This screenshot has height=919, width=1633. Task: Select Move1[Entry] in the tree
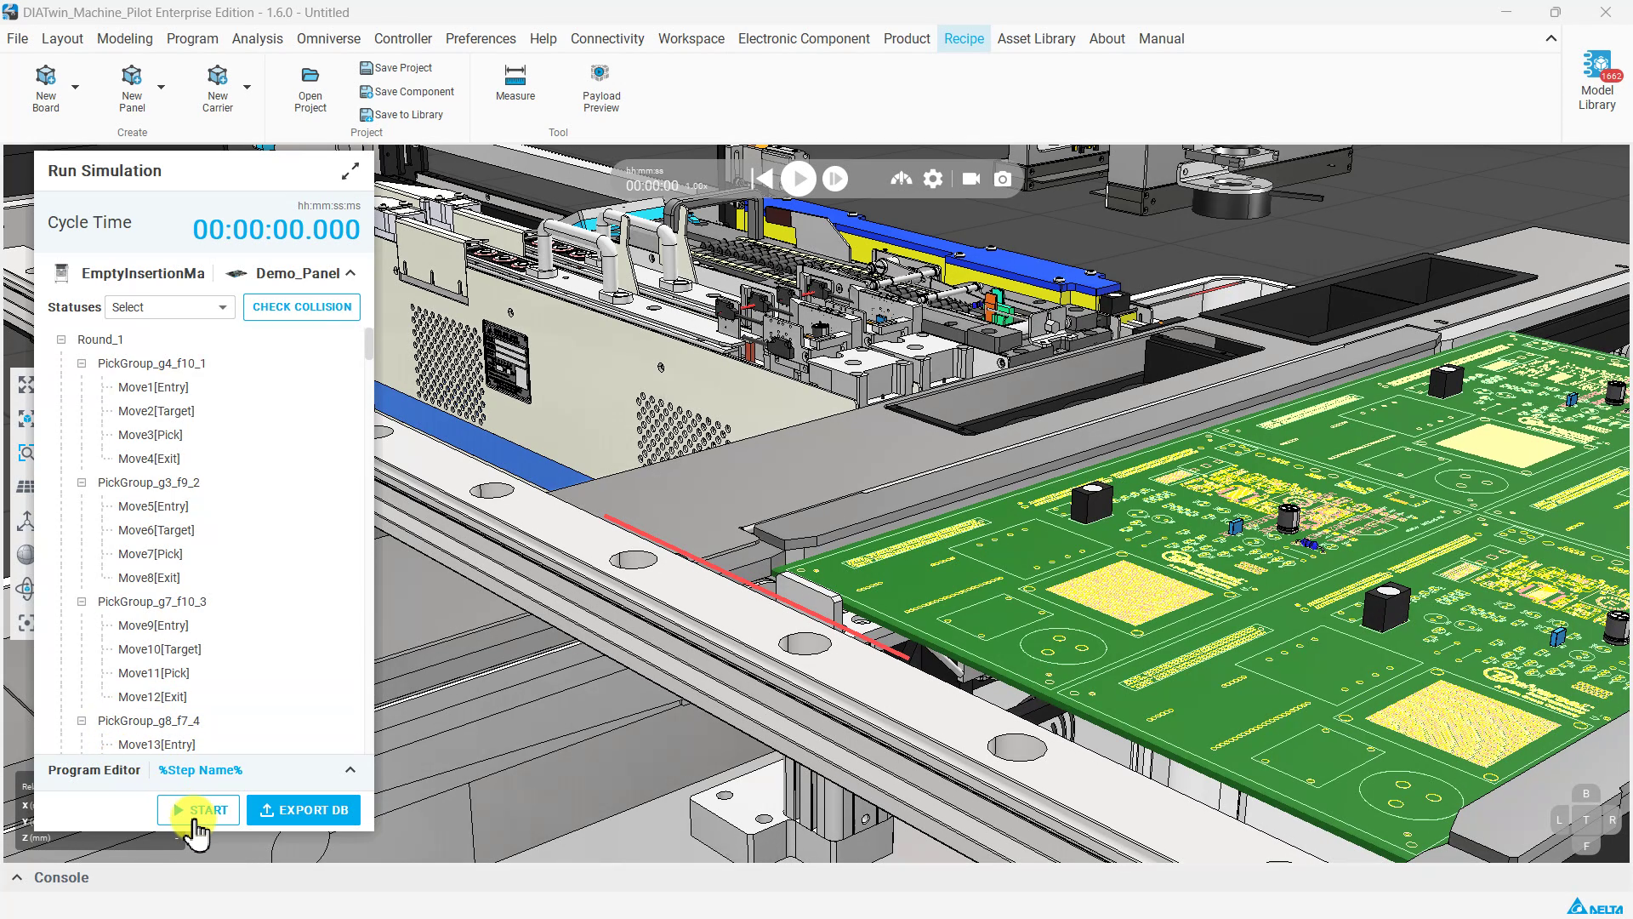pyautogui.click(x=153, y=387)
